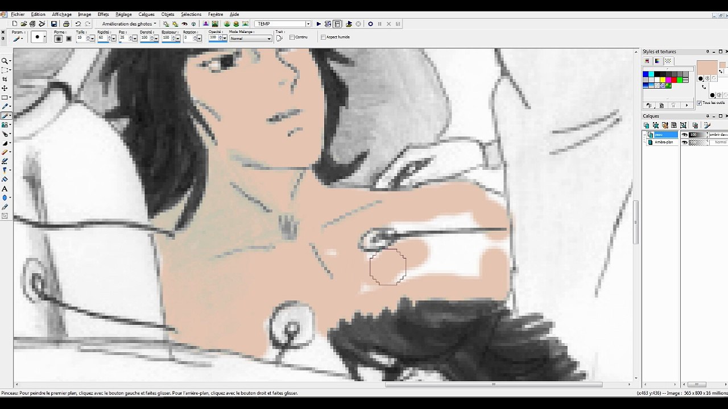This screenshot has height=409, width=728.
Task: Open the Aide menu
Action: point(234,14)
